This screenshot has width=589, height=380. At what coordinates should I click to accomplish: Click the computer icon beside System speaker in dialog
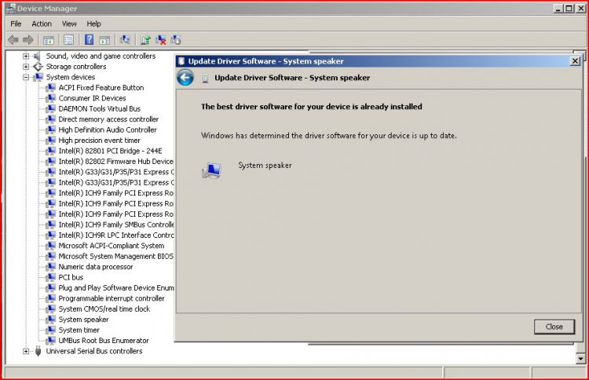click(211, 171)
